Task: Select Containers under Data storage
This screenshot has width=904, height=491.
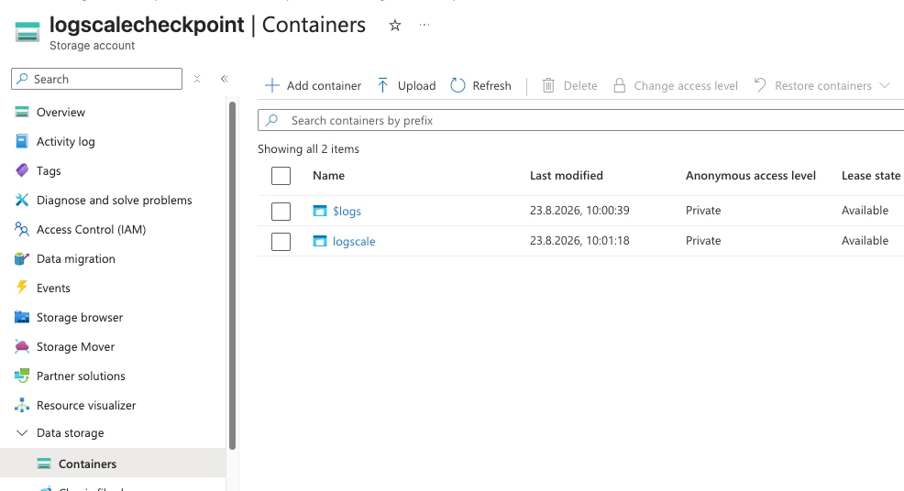Action: 88,464
